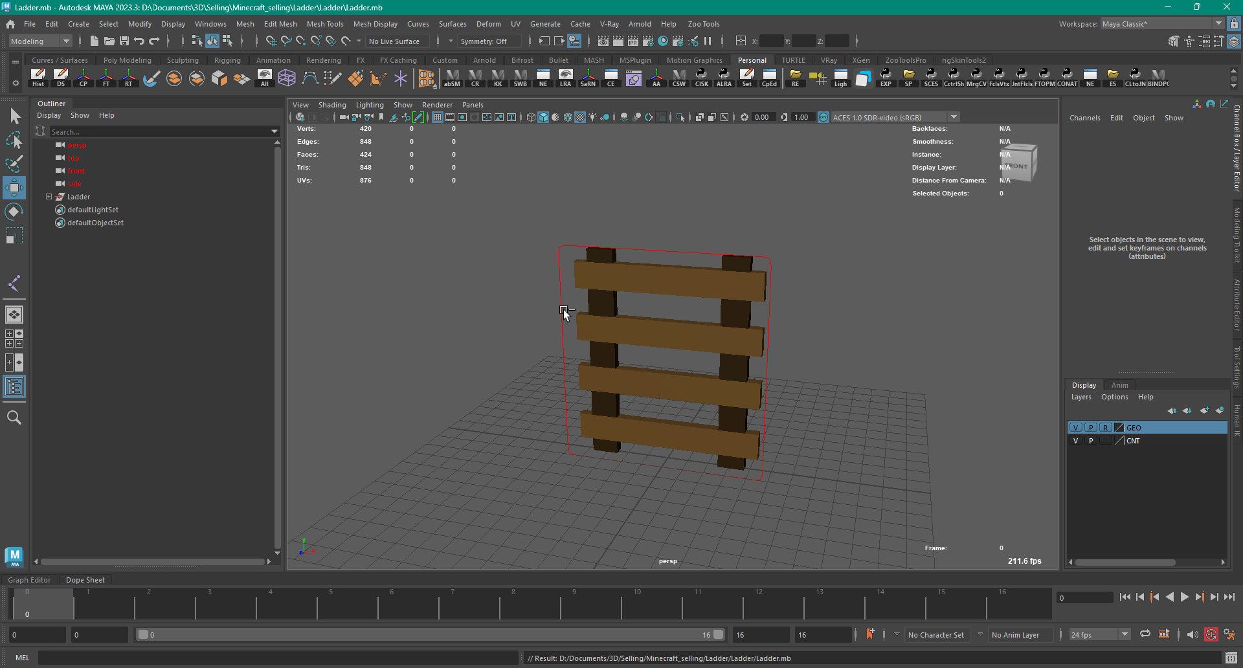
Task: Click the search magnifier icon in the left toolbox
Action: click(x=14, y=417)
